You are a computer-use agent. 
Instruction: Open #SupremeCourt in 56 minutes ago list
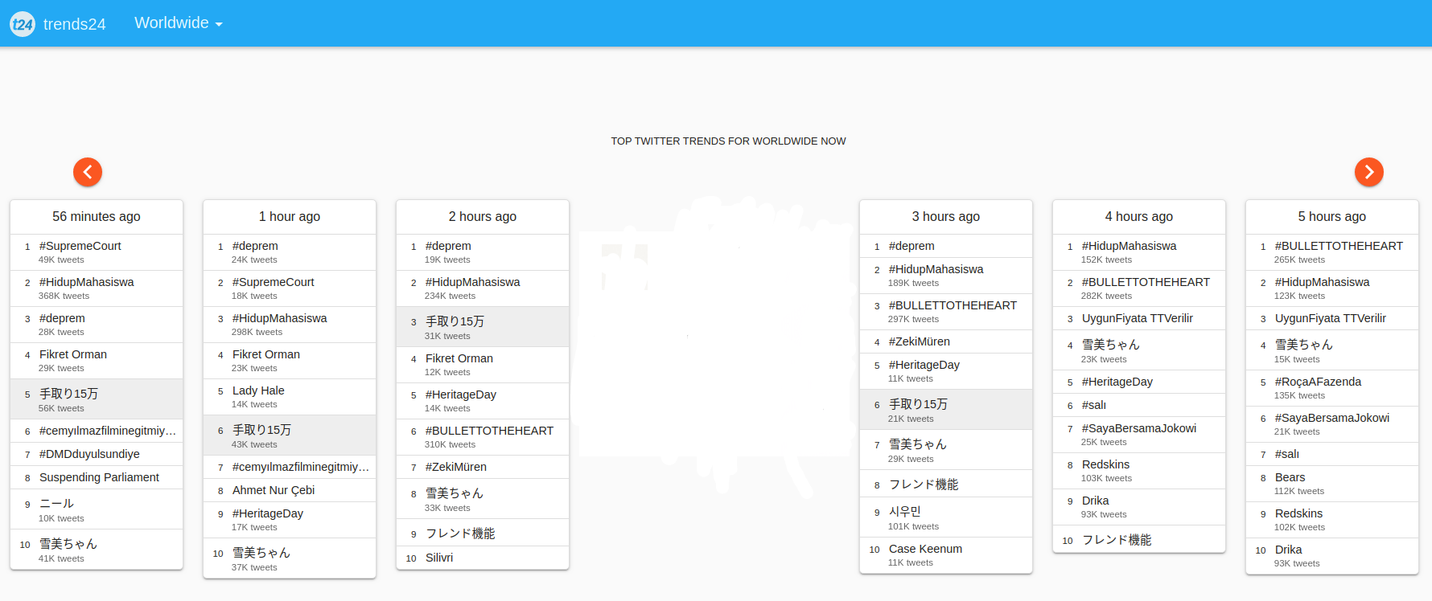pos(80,246)
